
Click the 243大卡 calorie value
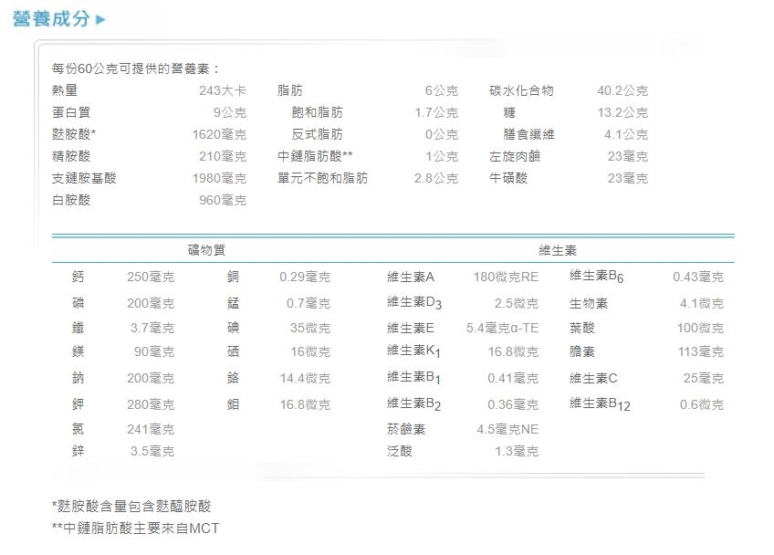(x=223, y=90)
